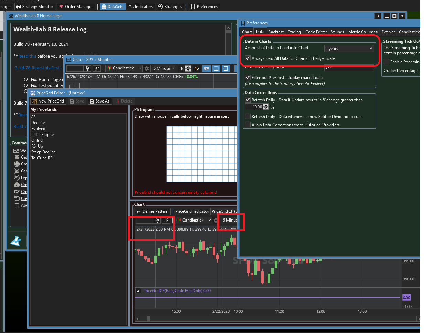Enable Allow Data Corrections from Historical Providers
Viewport: 435px width, 333px height.
pyautogui.click(x=248, y=125)
